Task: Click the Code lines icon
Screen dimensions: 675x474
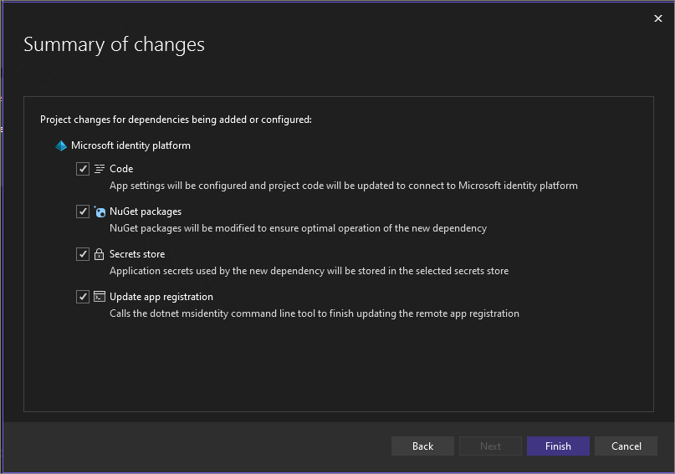Action: pyautogui.click(x=100, y=169)
